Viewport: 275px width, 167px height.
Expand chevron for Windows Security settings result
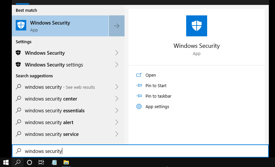[117, 65]
